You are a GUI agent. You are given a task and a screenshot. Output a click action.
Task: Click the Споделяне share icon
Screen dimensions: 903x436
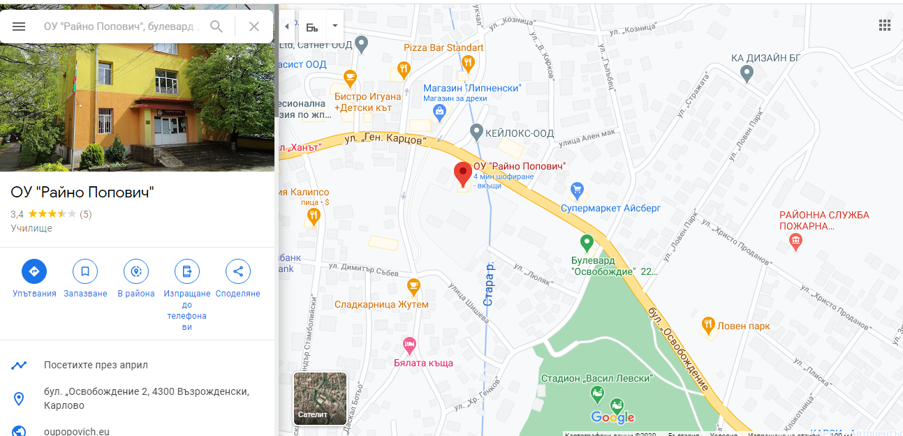[x=238, y=271]
